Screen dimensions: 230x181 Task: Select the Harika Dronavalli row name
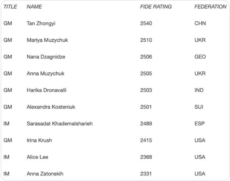tap(46, 90)
